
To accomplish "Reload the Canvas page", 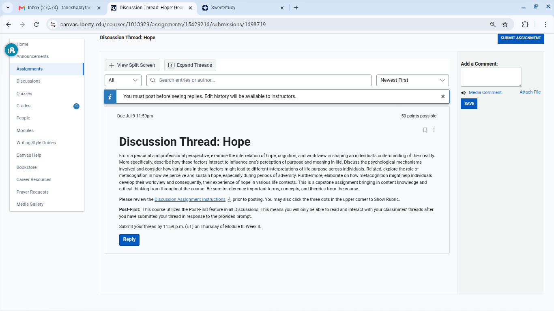I will pos(36,24).
